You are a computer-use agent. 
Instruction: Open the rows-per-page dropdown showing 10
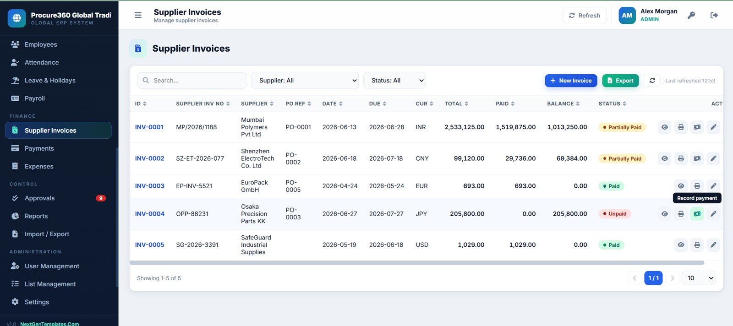699,278
